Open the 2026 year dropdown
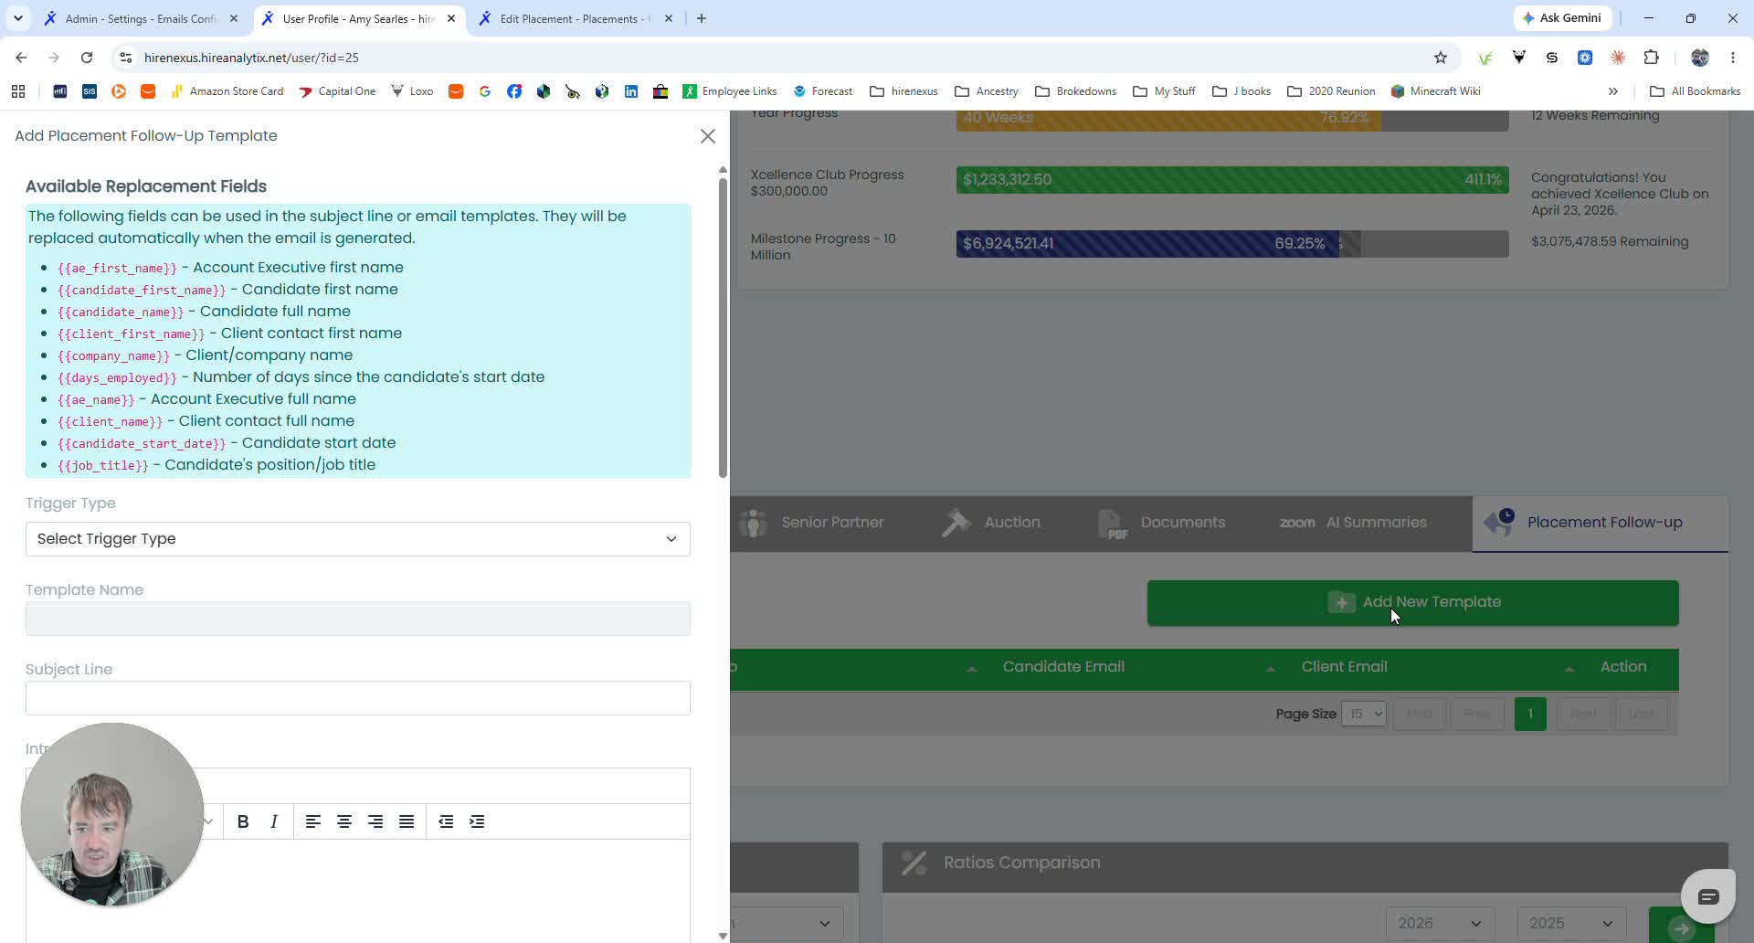 point(1440,924)
